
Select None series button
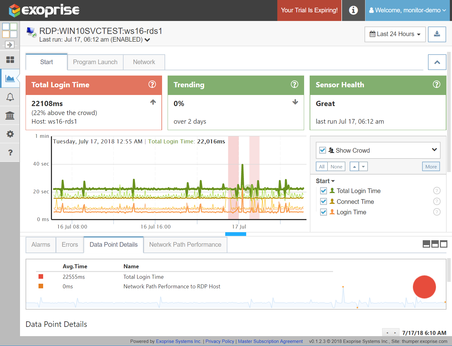[x=336, y=167]
